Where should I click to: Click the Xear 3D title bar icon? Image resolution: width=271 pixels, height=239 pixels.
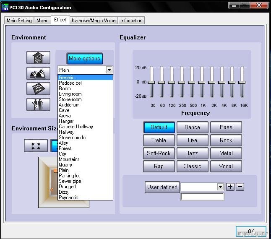5,7
